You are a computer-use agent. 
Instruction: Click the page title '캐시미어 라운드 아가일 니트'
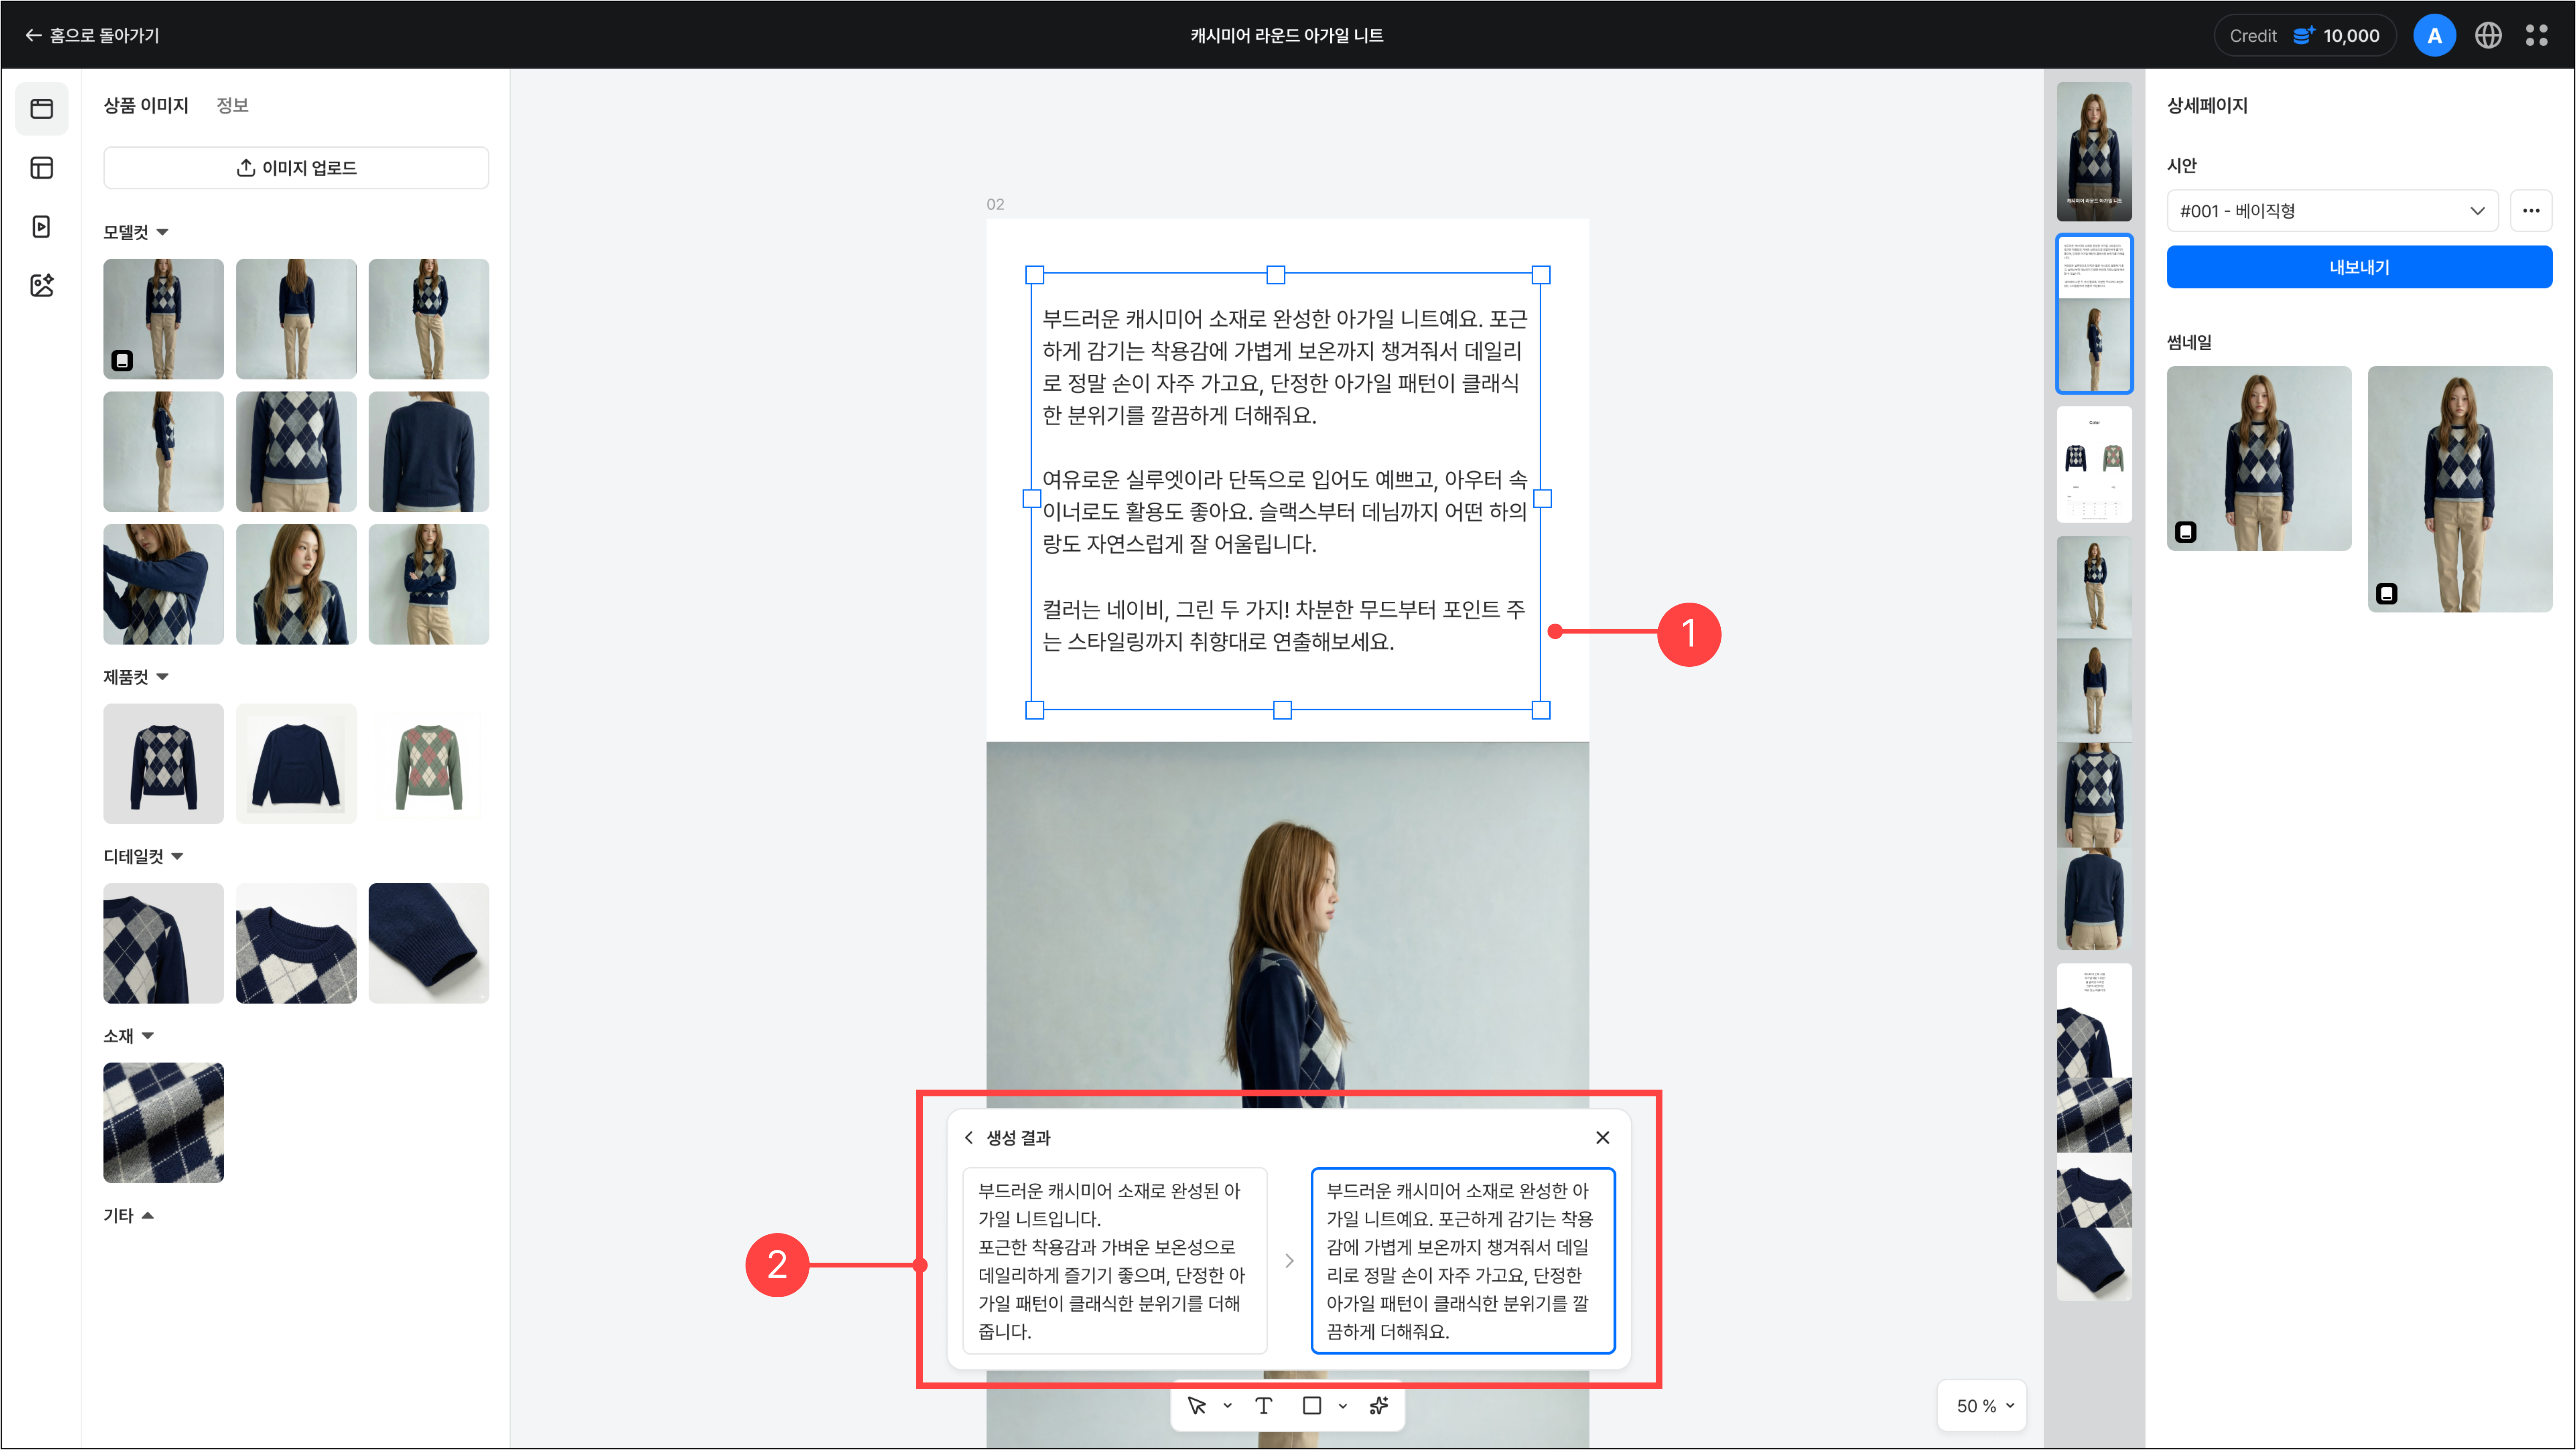pos(1287,36)
